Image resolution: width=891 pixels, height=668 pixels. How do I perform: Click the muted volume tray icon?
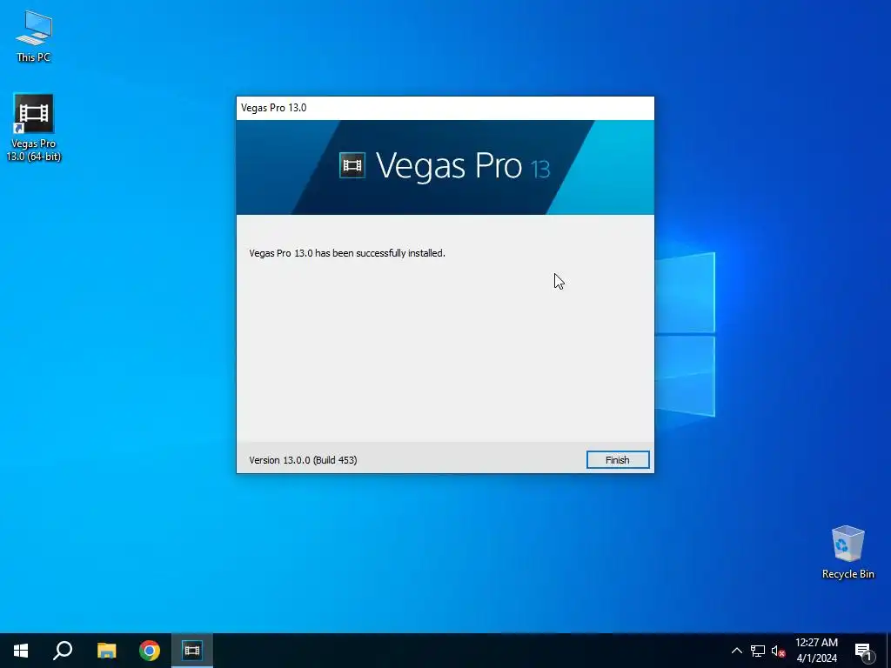[x=778, y=651]
